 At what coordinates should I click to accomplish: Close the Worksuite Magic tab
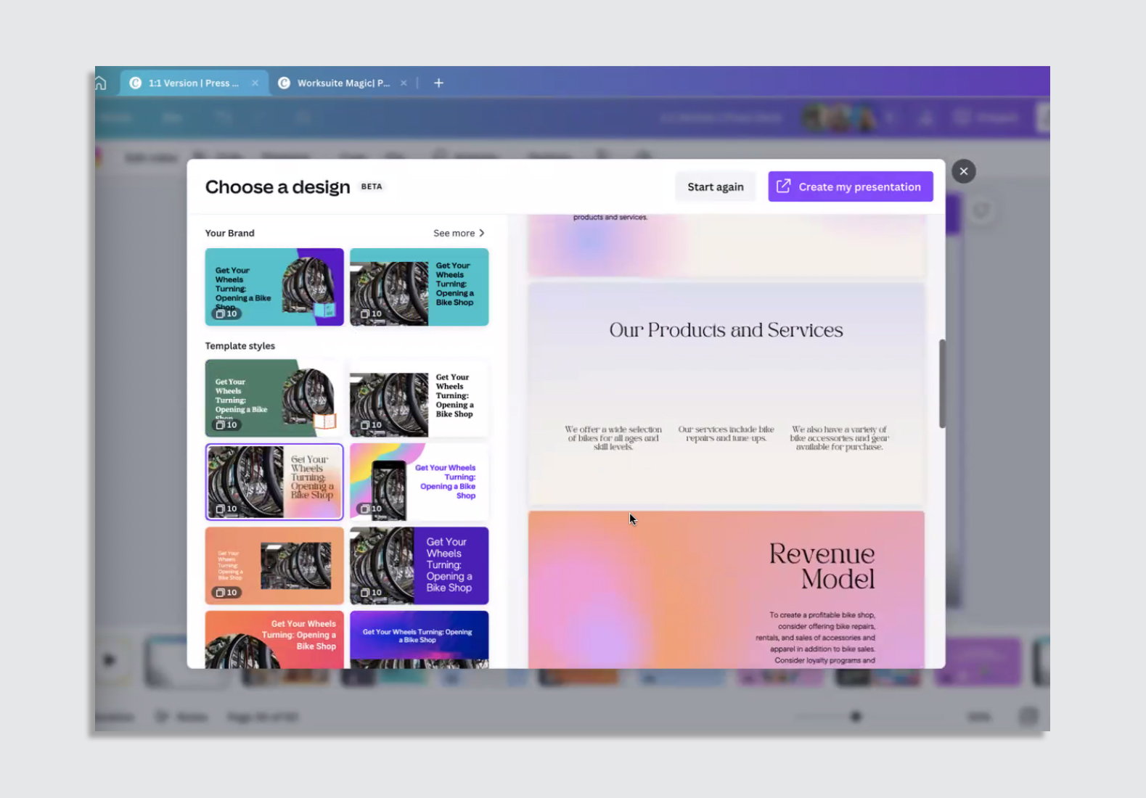404,83
